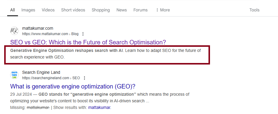The image size is (278, 114).
Task: Go to the Short videos tab
Action: point(73,10)
